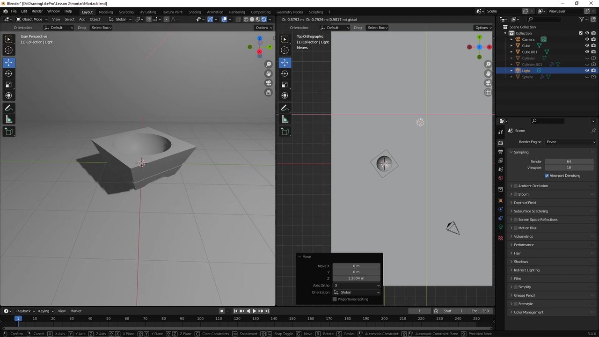Screen dimensions: 599x337
Task: Toggle snapping magnet in header
Action: point(149,19)
